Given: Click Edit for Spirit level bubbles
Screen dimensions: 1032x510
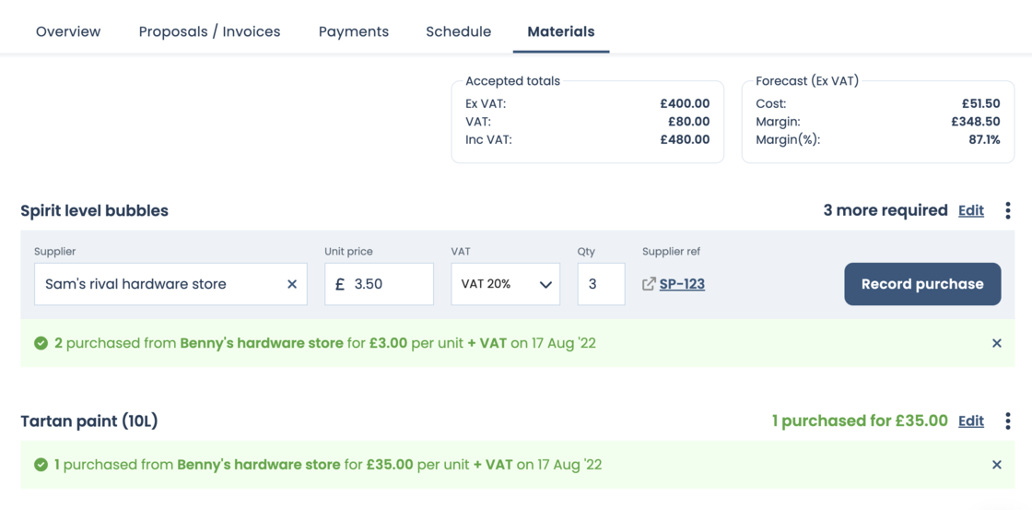Looking at the screenshot, I should (970, 211).
